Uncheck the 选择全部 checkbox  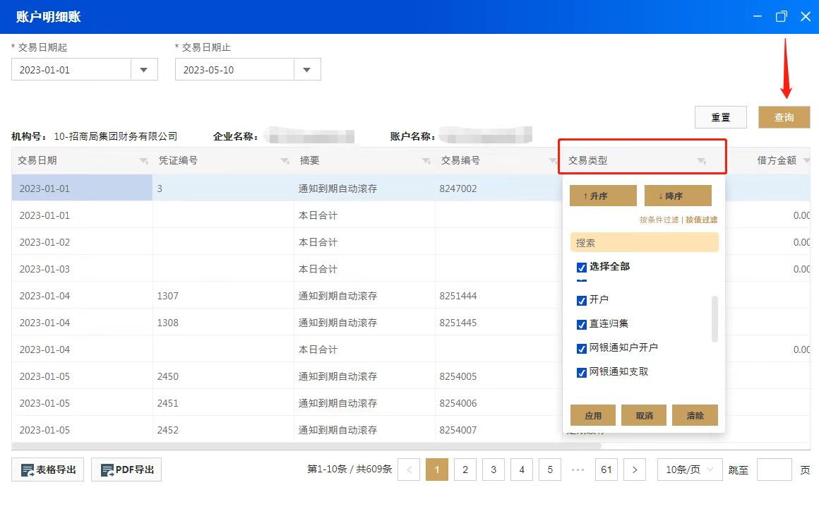point(582,267)
